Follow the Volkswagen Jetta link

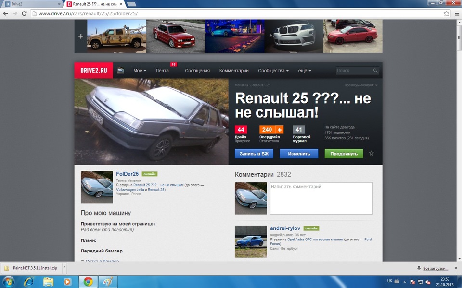[130, 190]
